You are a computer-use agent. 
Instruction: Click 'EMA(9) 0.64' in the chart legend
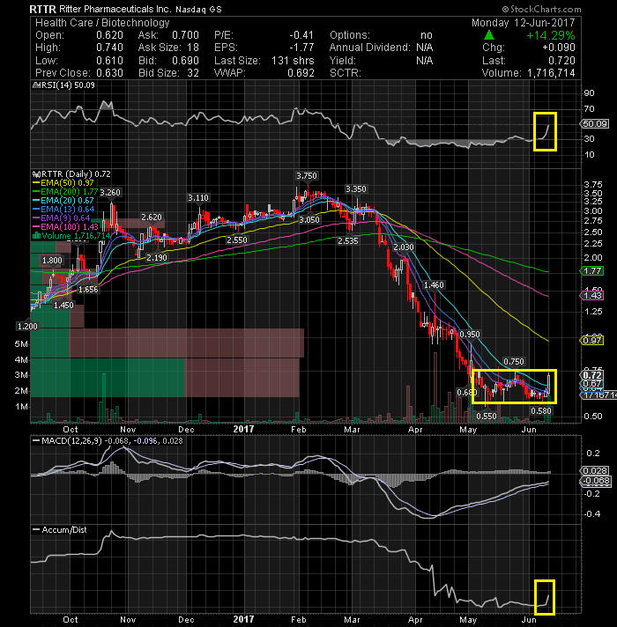coord(65,218)
